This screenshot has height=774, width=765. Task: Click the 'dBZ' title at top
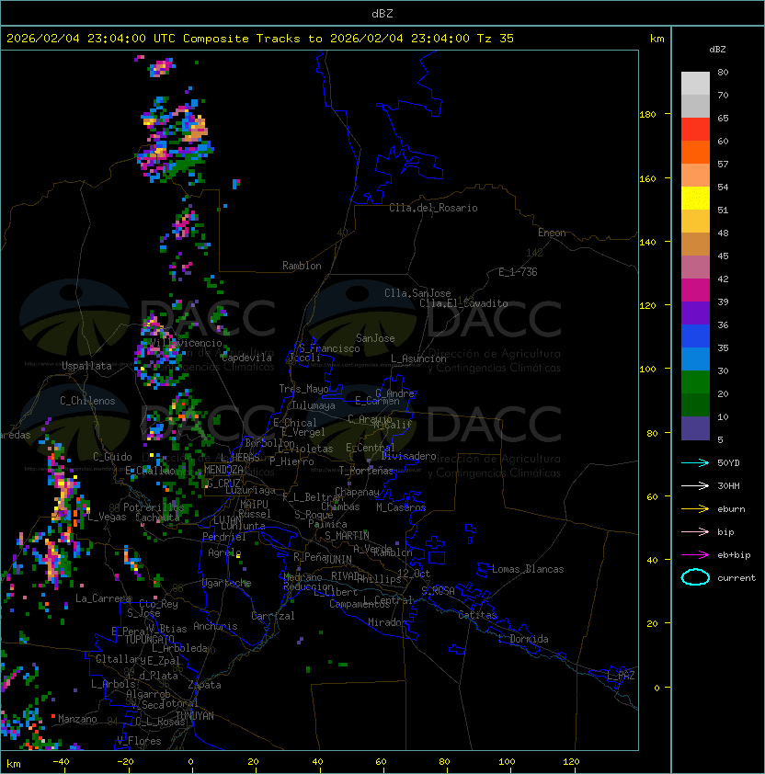(x=382, y=13)
